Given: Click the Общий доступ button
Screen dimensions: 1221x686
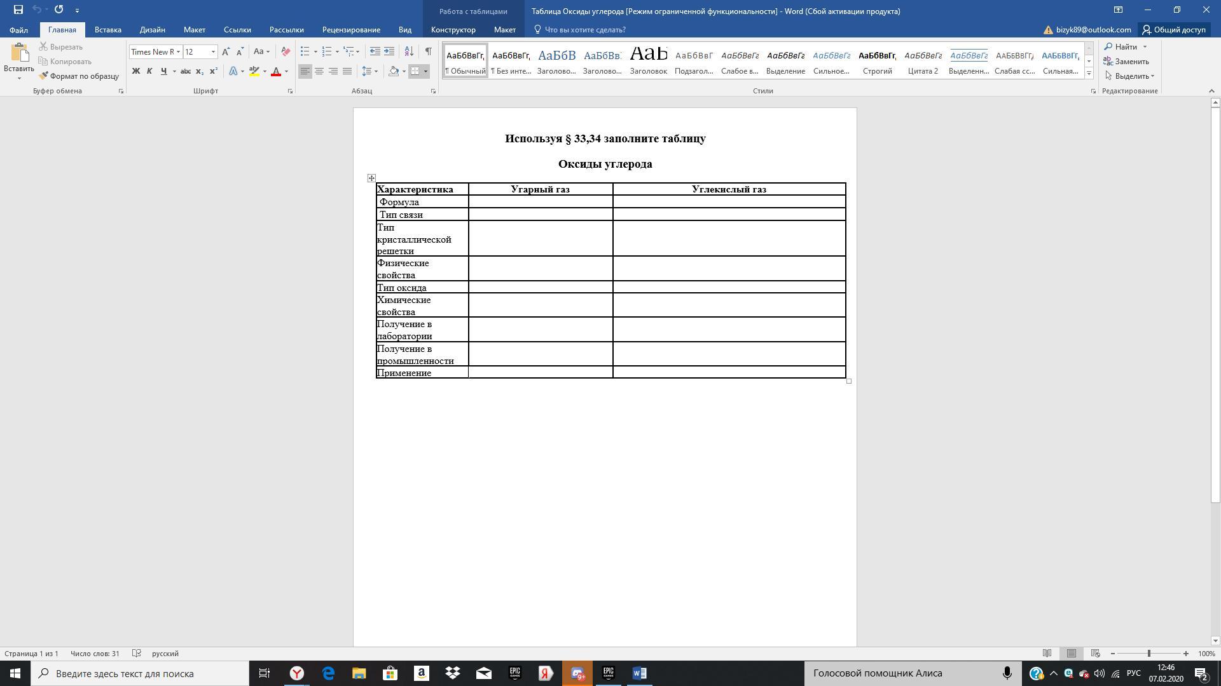Looking at the screenshot, I should tap(1173, 30).
